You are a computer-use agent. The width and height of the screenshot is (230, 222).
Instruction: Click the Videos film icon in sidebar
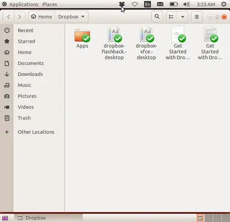tap(7, 107)
